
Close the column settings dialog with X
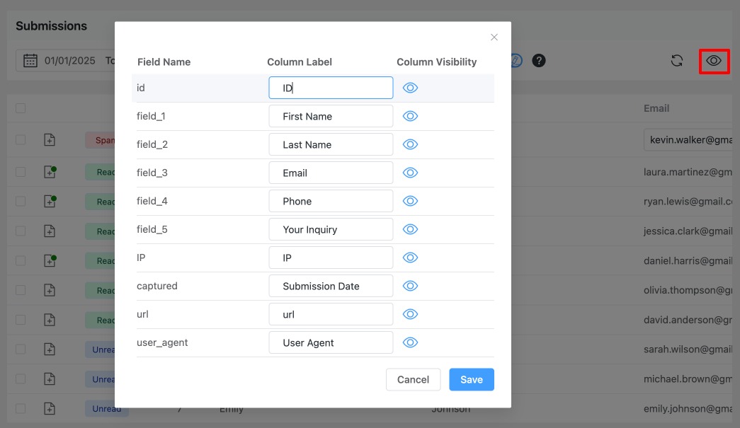(494, 37)
